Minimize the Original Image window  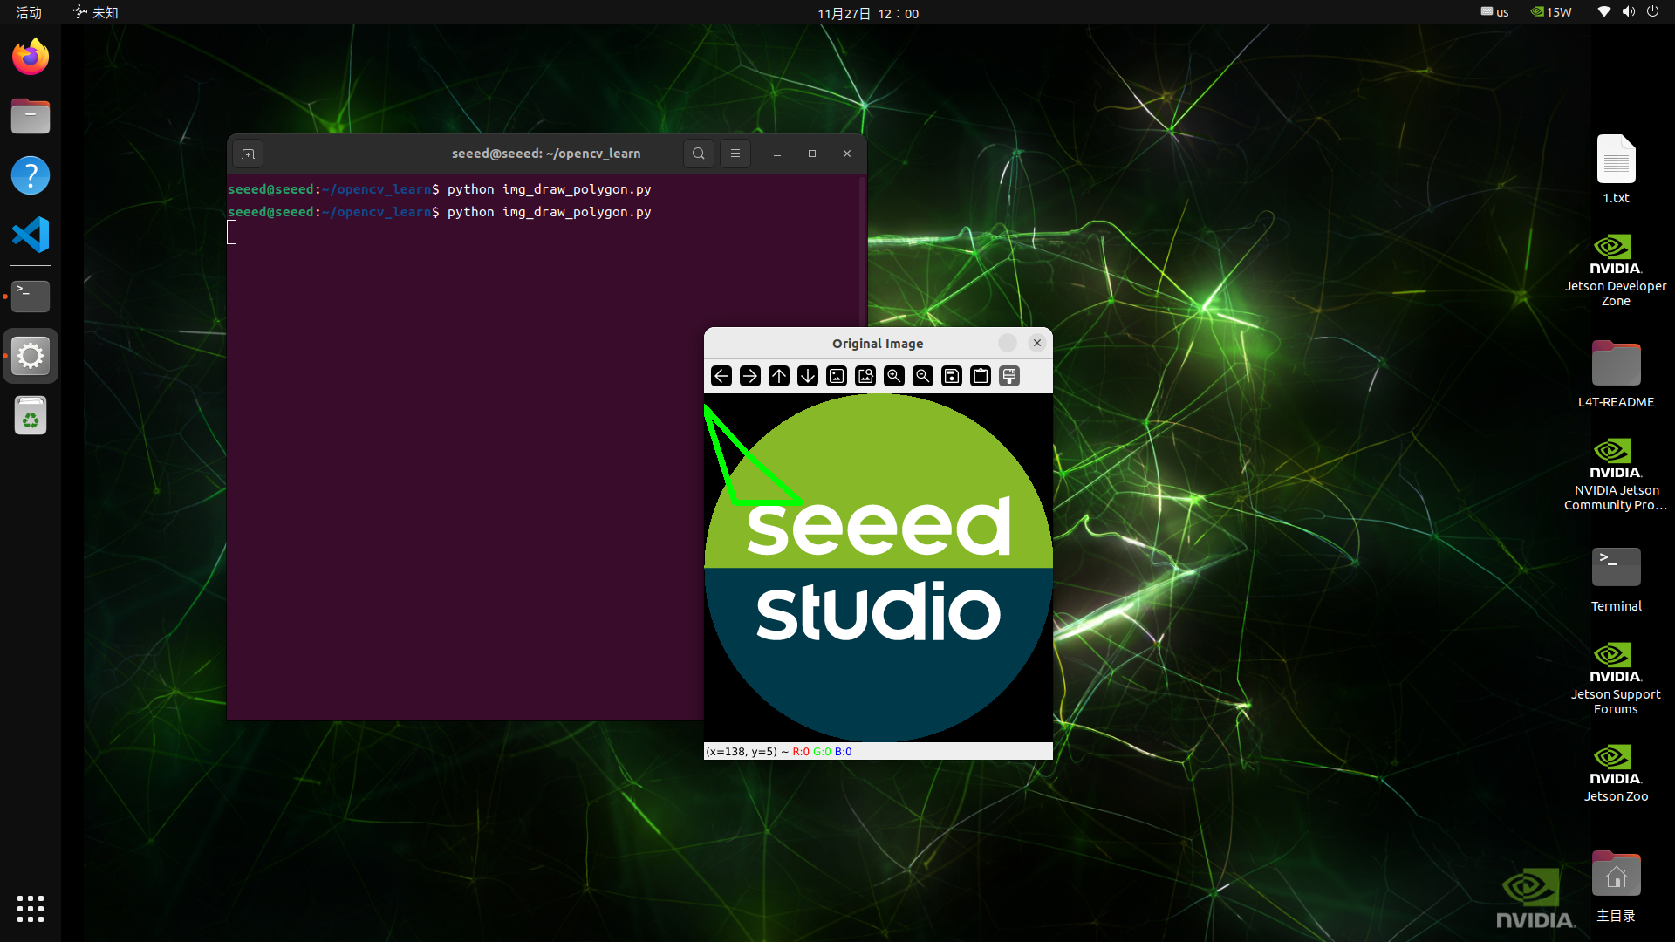[1008, 343]
